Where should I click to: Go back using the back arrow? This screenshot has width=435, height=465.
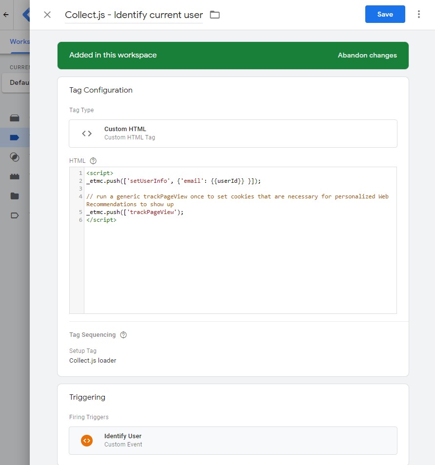point(6,15)
